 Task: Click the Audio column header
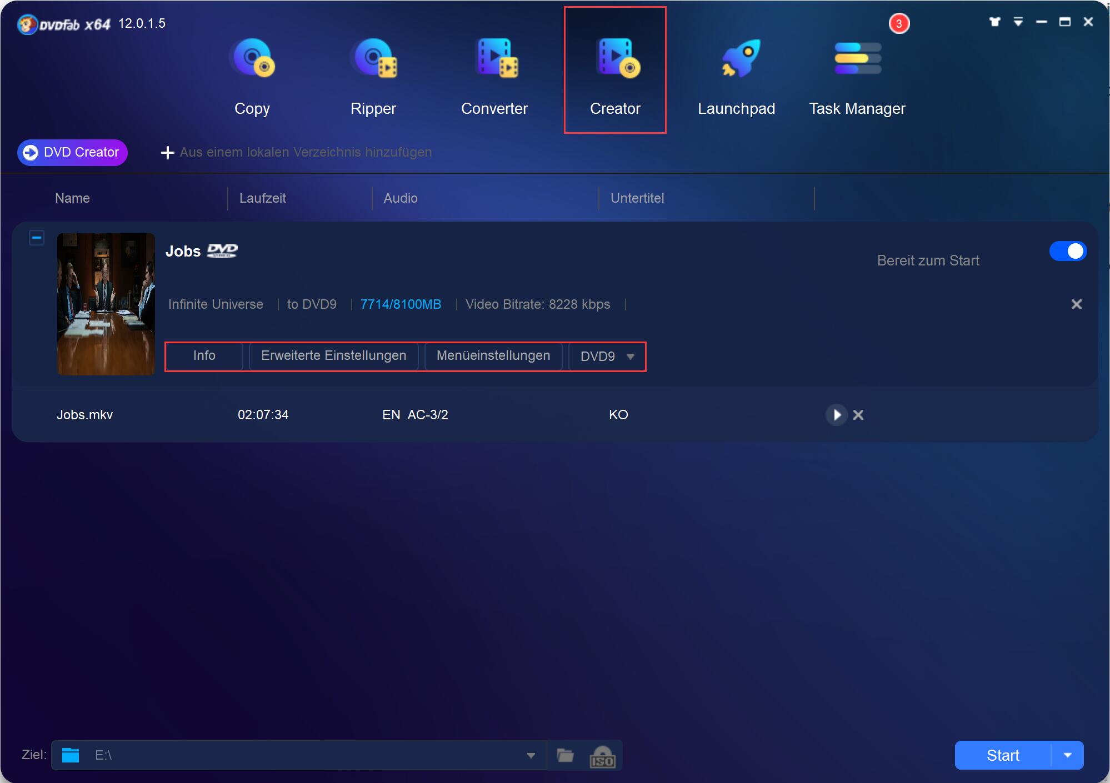401,198
